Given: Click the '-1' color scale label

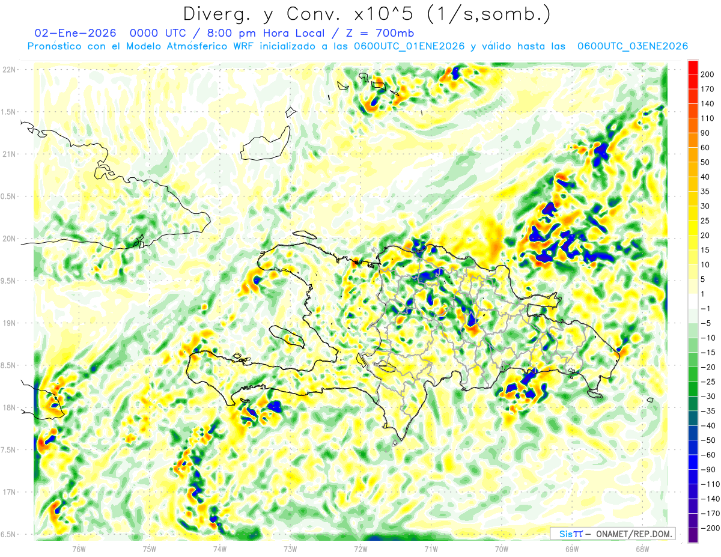Looking at the screenshot, I should pyautogui.click(x=707, y=308).
